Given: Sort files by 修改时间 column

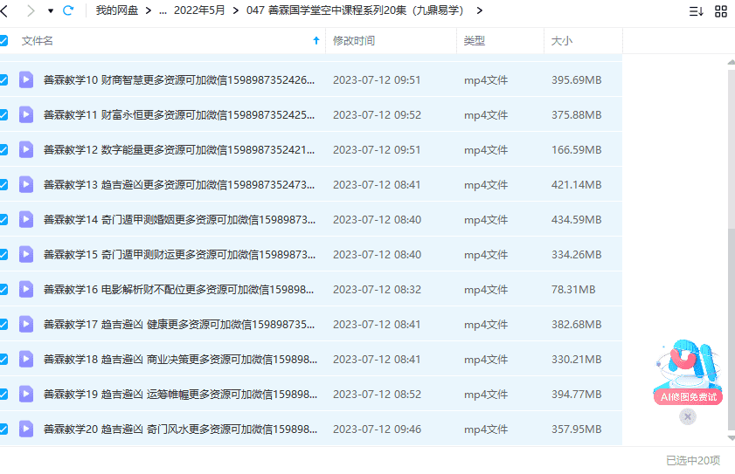Looking at the screenshot, I should (x=354, y=41).
